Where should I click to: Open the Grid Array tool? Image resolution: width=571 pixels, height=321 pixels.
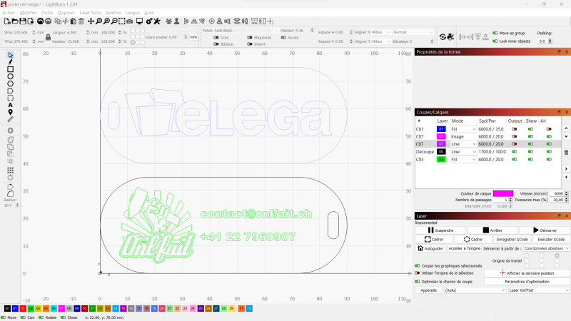pos(10,170)
